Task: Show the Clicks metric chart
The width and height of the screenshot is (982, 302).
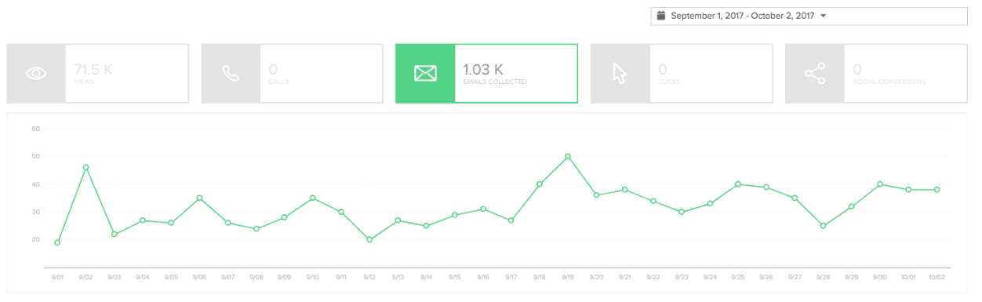Action: 681,74
